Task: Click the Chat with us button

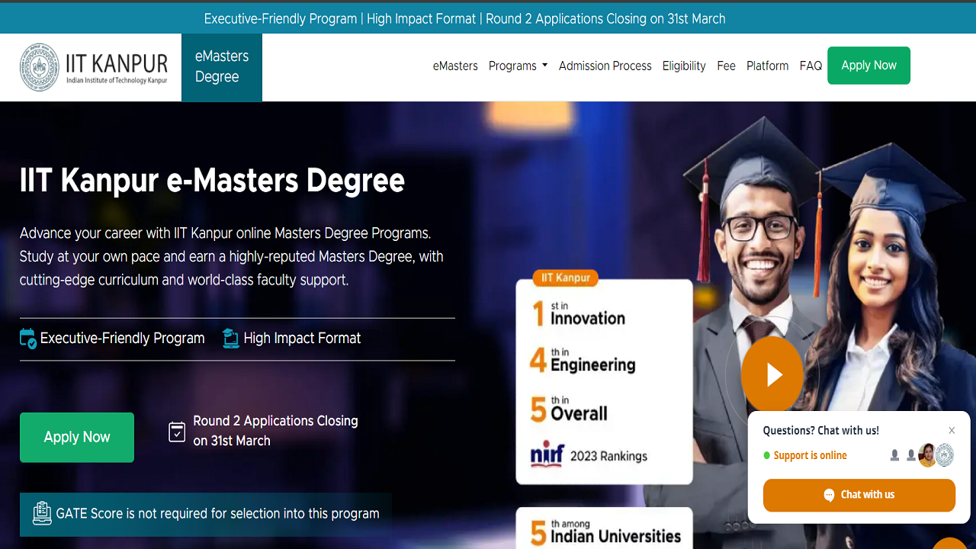Action: pos(859,495)
